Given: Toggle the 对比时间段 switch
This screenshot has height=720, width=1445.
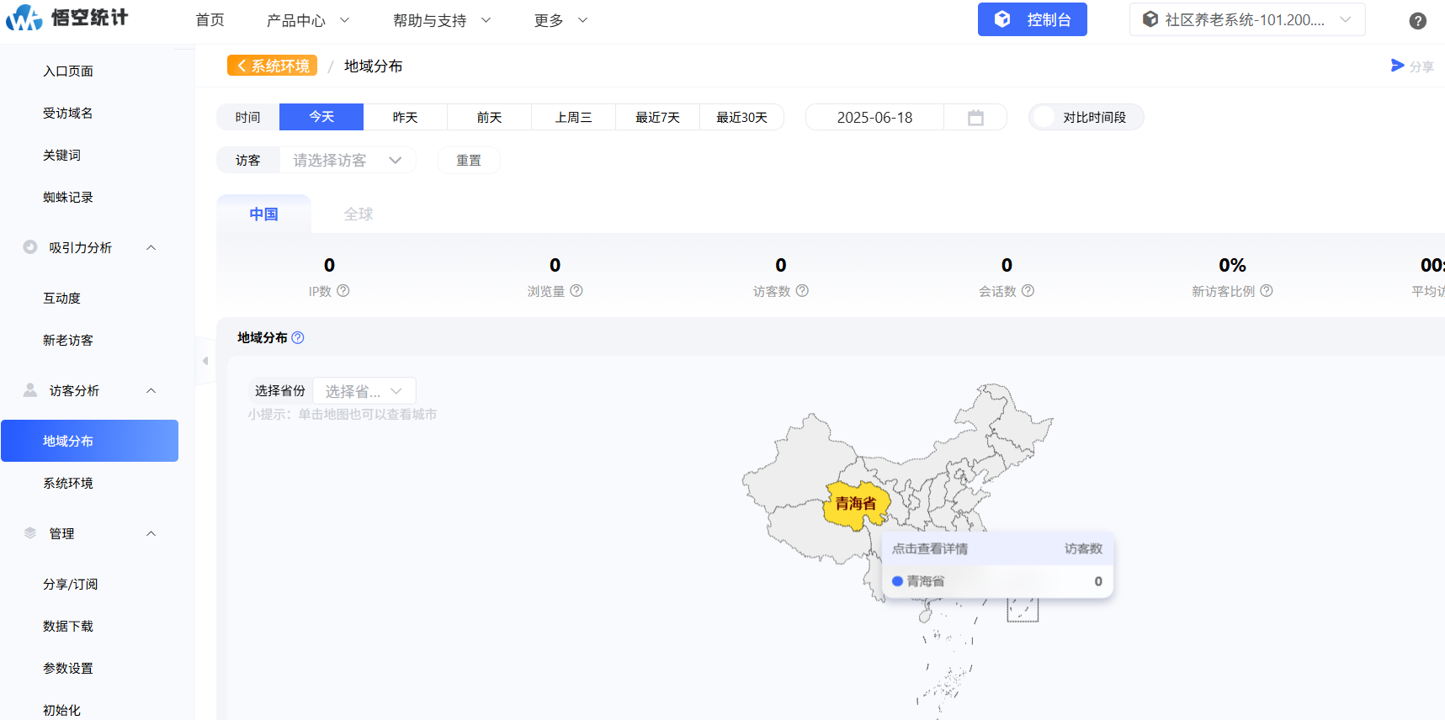Looking at the screenshot, I should 1044,117.
